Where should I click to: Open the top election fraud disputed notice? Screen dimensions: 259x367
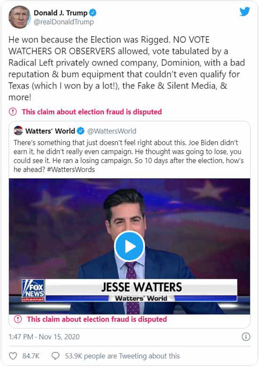[x=92, y=111]
